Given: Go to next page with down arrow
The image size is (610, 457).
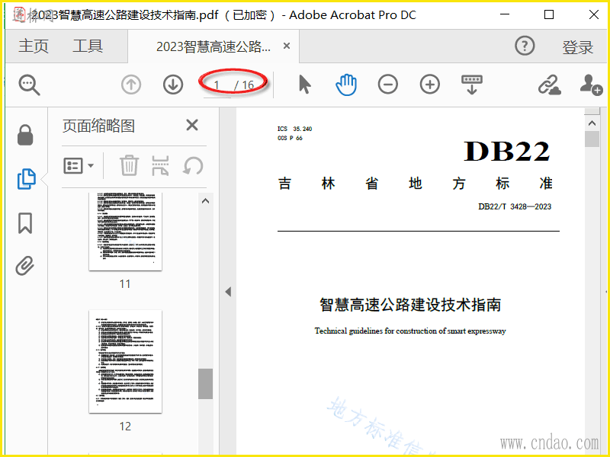Looking at the screenshot, I should (x=173, y=85).
